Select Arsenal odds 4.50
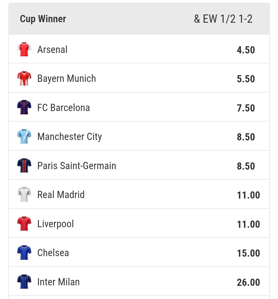This screenshot has width=278, height=299. 246,50
